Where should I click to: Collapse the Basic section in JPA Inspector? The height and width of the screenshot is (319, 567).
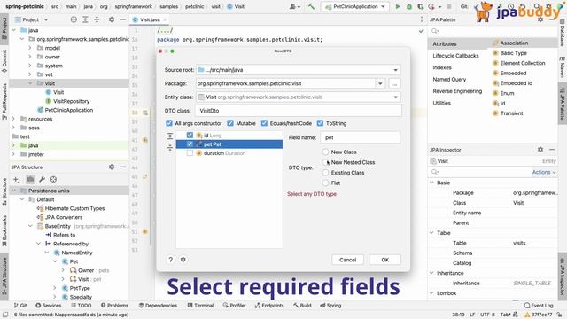(431, 183)
